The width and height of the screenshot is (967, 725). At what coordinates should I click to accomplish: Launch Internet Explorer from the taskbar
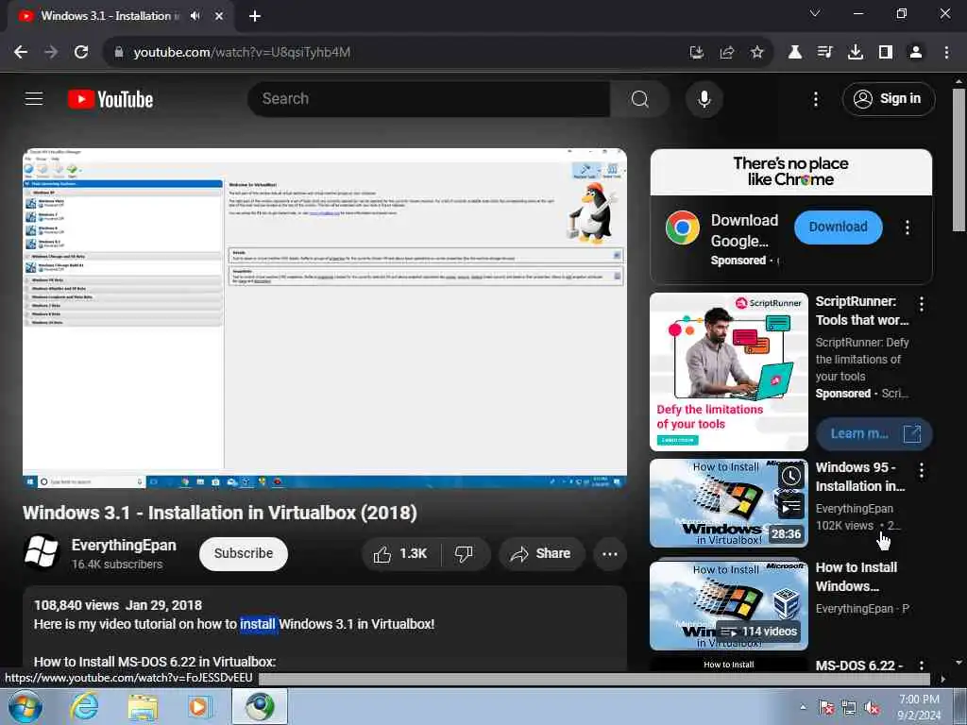click(84, 706)
